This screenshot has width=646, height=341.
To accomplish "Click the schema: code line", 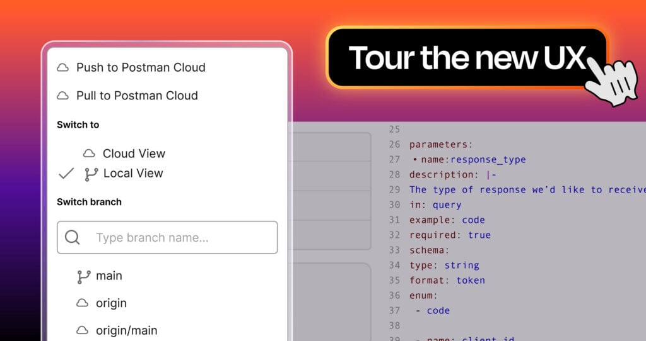I will [429, 250].
